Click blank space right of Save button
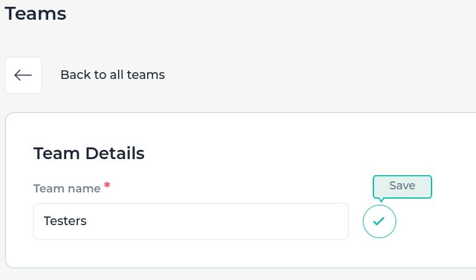Image resolution: width=476 pixels, height=280 pixels. click(437, 221)
